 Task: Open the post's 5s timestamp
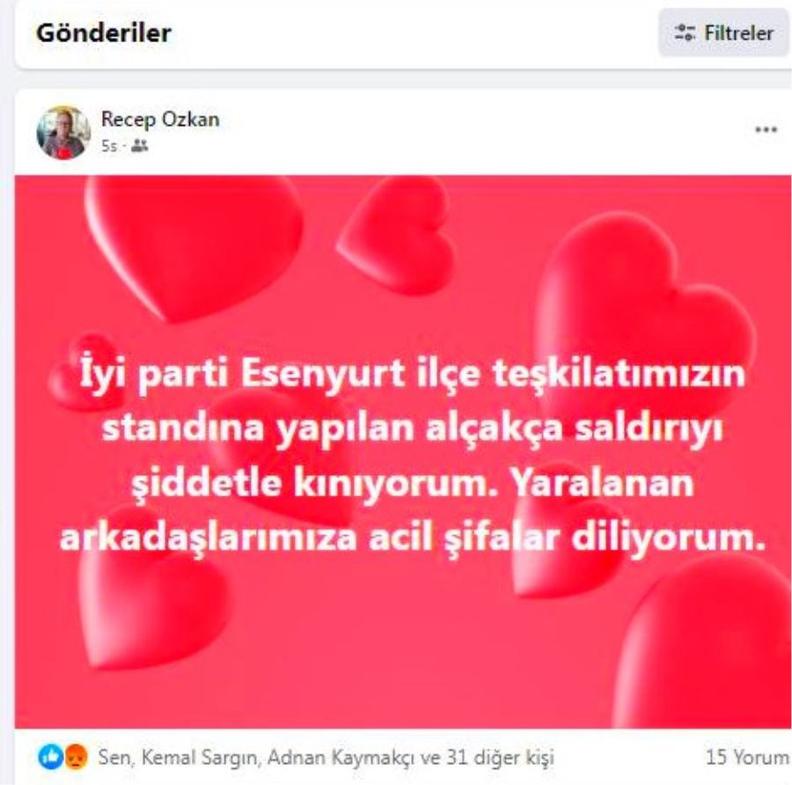[x=108, y=146]
